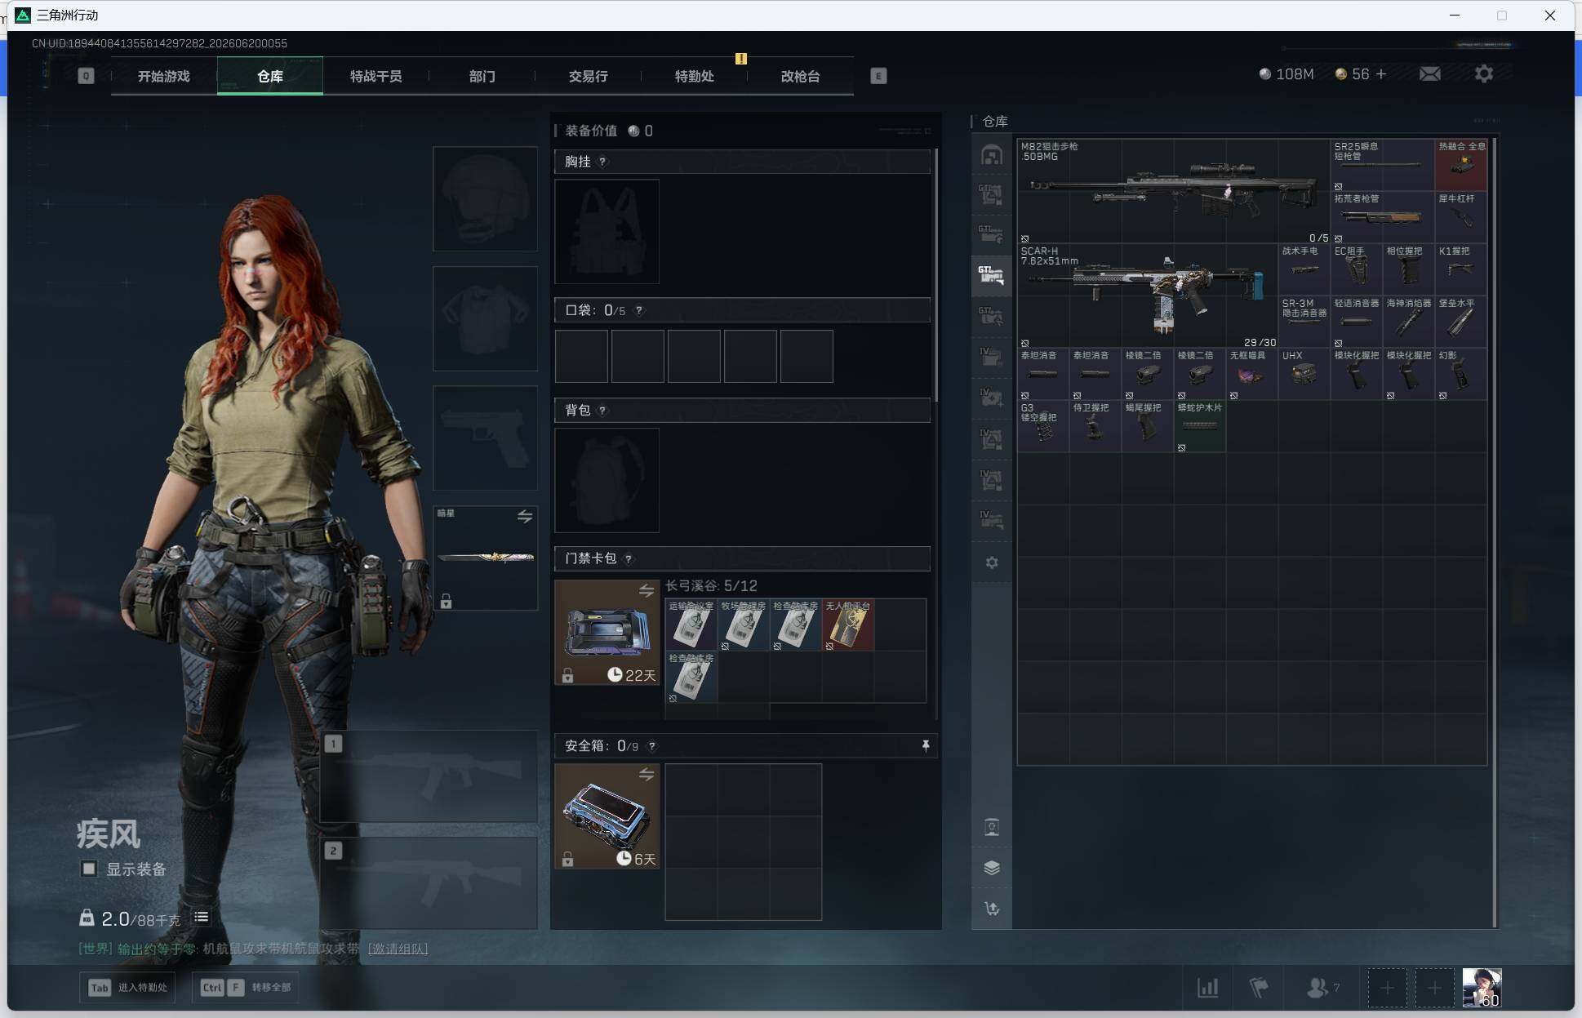The image size is (1582, 1018).
Task: Click the E next-tab key hint
Action: (878, 76)
